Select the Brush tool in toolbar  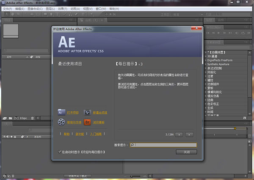pos(65,14)
